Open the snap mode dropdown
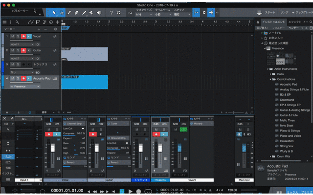This screenshot has width=313, height=195. pyautogui.click(x=182, y=15)
